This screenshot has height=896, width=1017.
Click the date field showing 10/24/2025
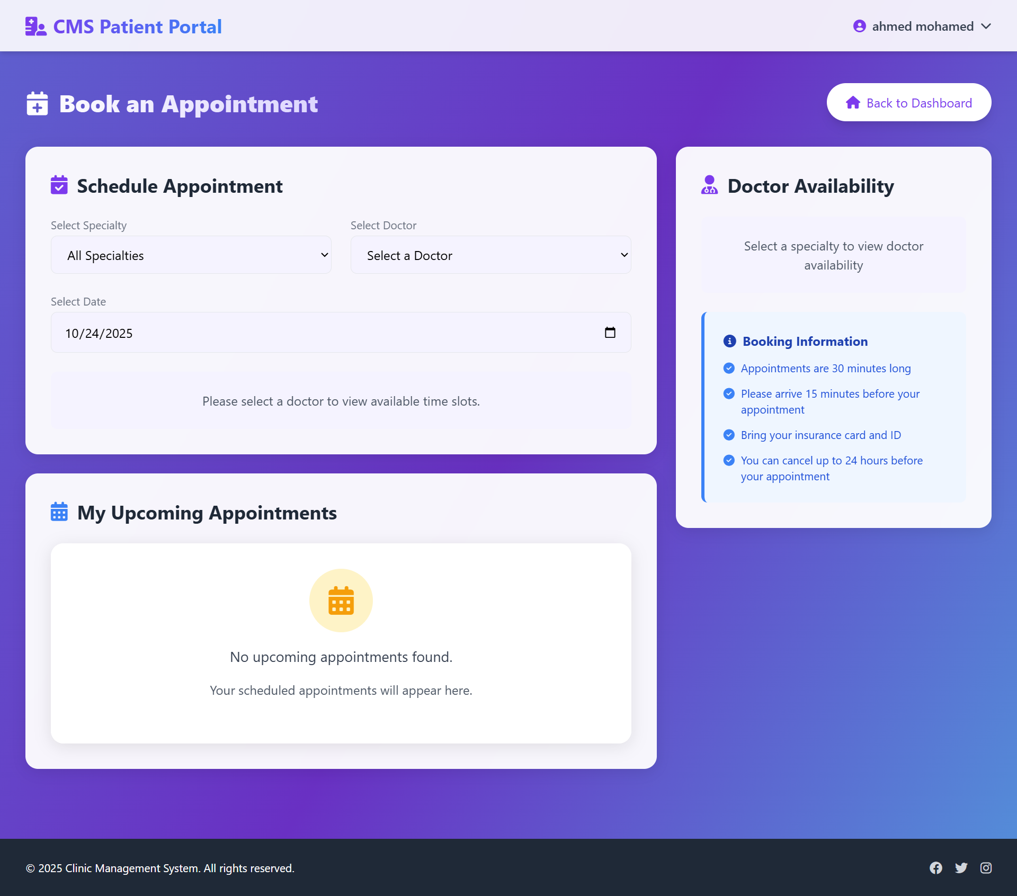[318, 333]
